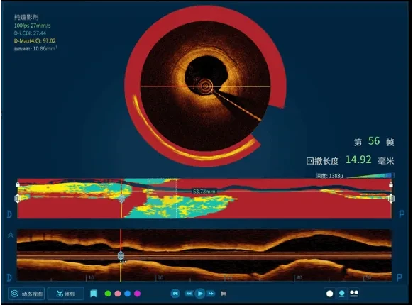
Task: Expand the longitudinal view double-chevron arrow
Action: pyautogui.click(x=11, y=235)
